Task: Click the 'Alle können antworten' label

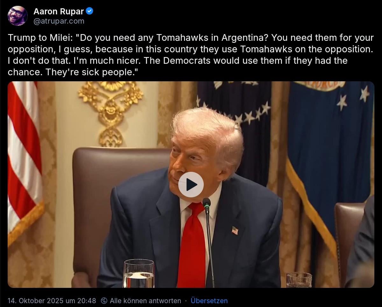Action: [145, 301]
